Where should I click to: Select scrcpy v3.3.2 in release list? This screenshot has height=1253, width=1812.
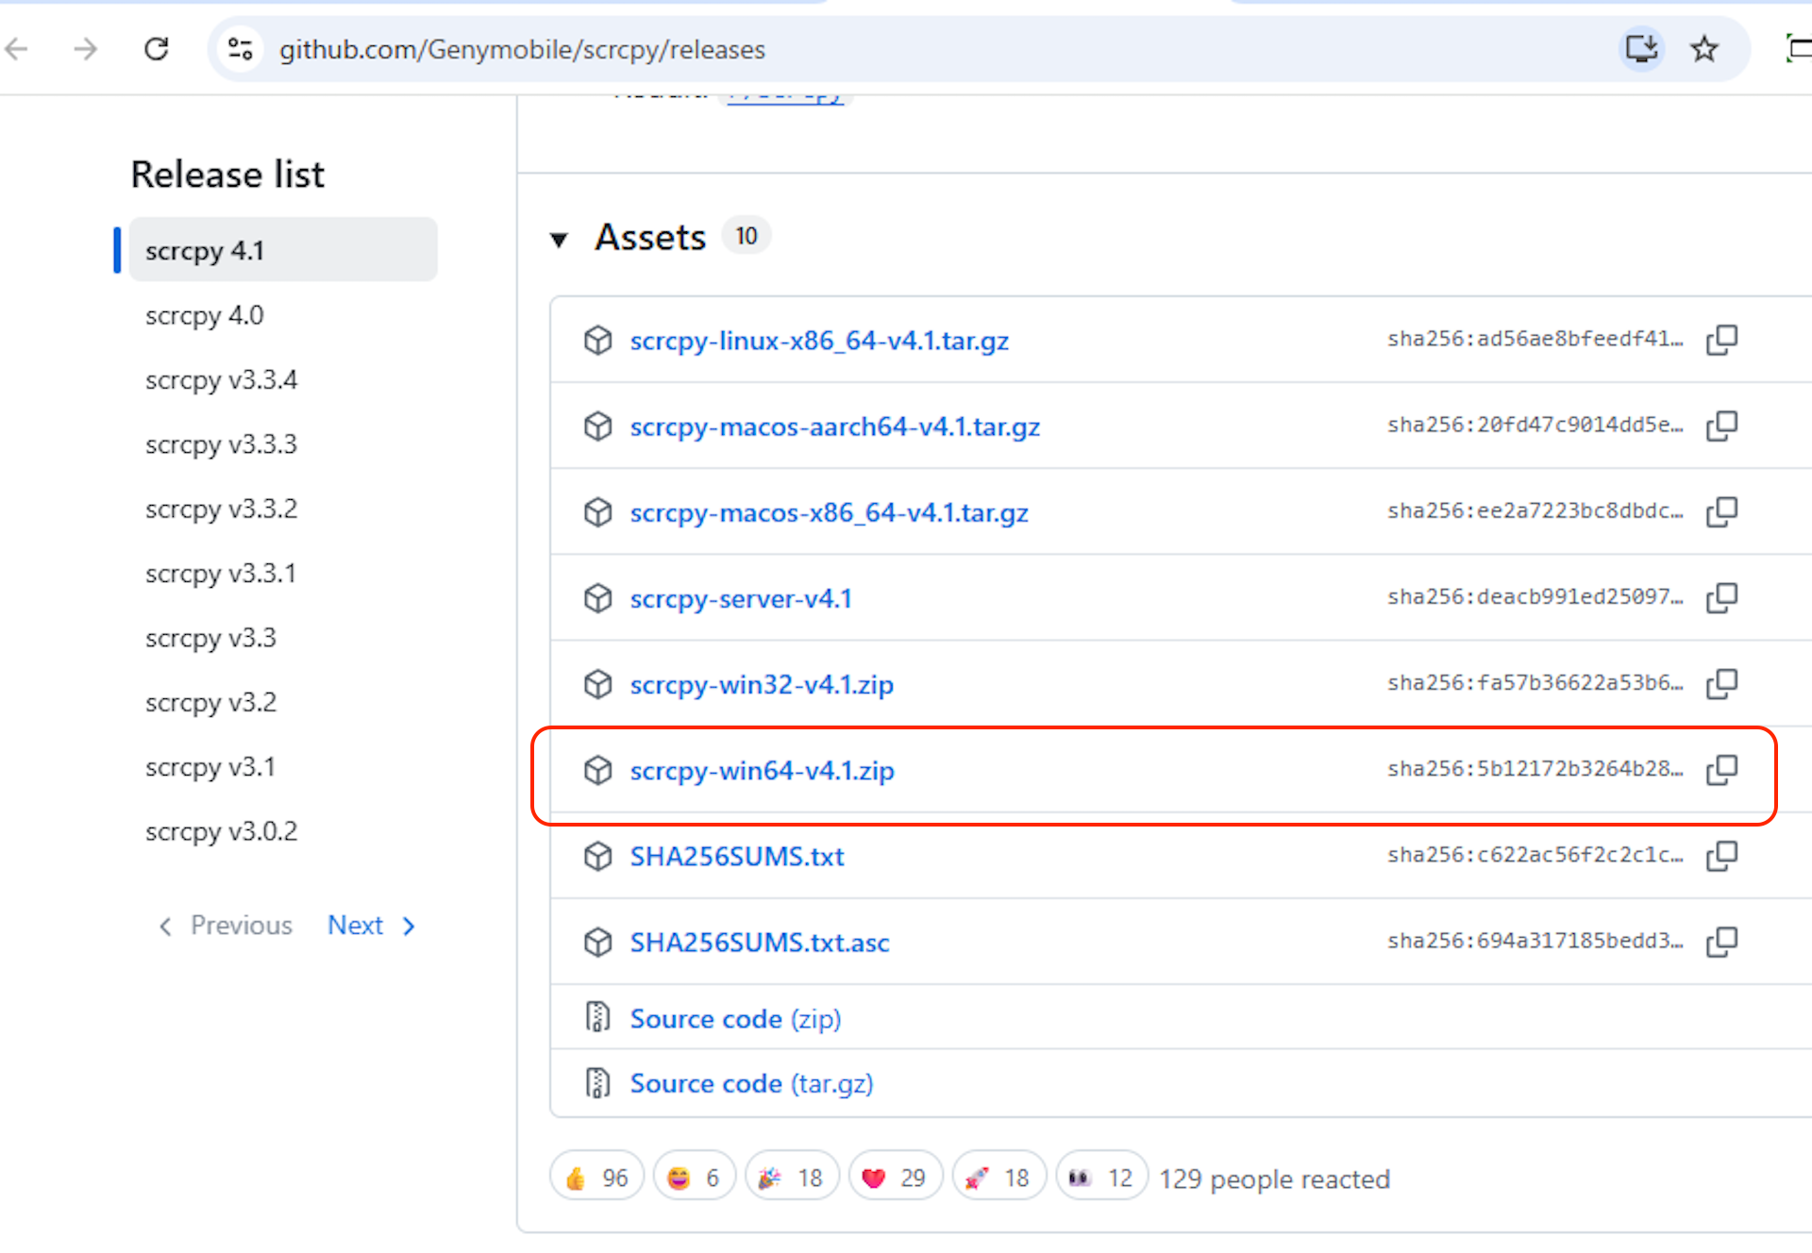[221, 509]
